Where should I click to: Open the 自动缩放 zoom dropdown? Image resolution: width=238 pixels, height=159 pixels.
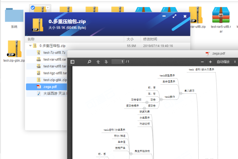coord(226,62)
